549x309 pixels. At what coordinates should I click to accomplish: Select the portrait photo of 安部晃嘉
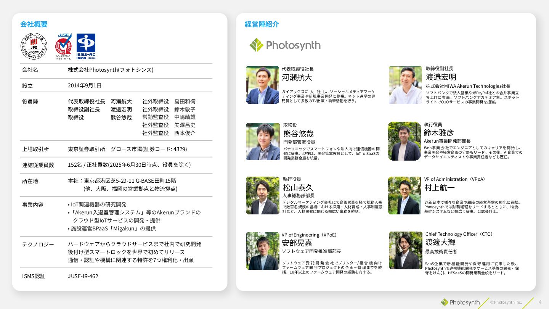pyautogui.click(x=263, y=251)
